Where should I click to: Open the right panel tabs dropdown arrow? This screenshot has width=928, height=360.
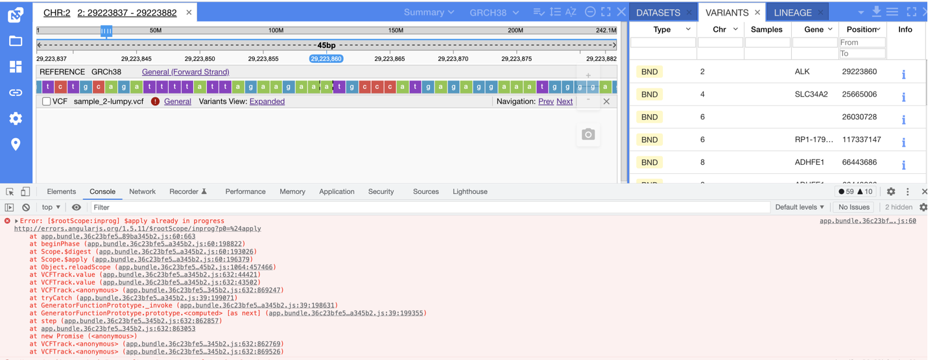(861, 12)
